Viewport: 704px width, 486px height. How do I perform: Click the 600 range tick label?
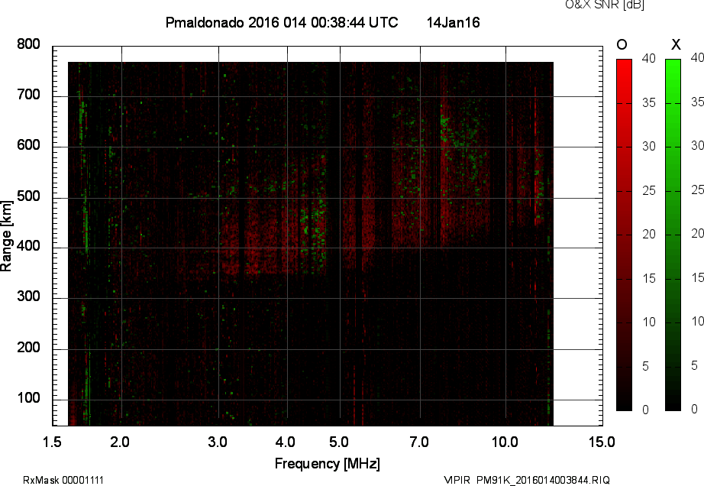tap(28, 145)
